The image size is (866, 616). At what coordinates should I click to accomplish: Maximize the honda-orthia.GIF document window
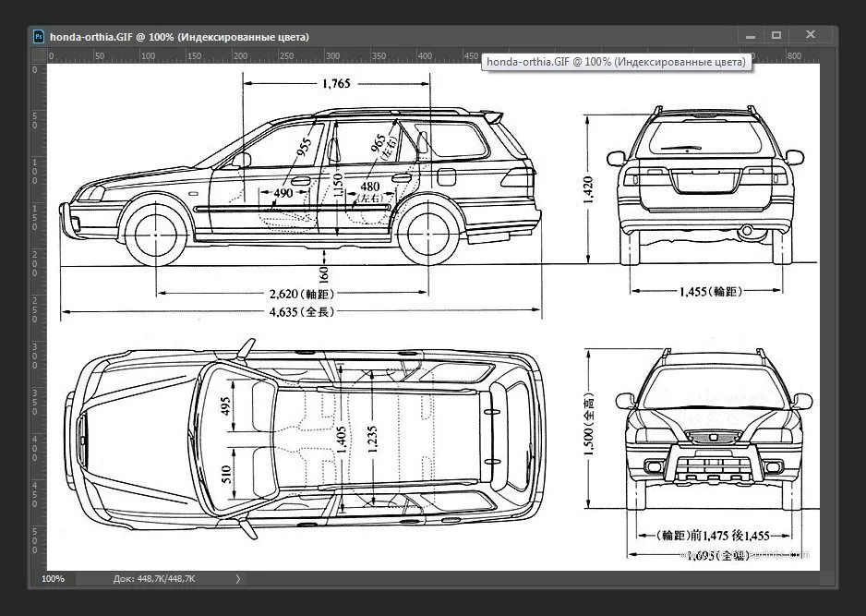point(776,35)
